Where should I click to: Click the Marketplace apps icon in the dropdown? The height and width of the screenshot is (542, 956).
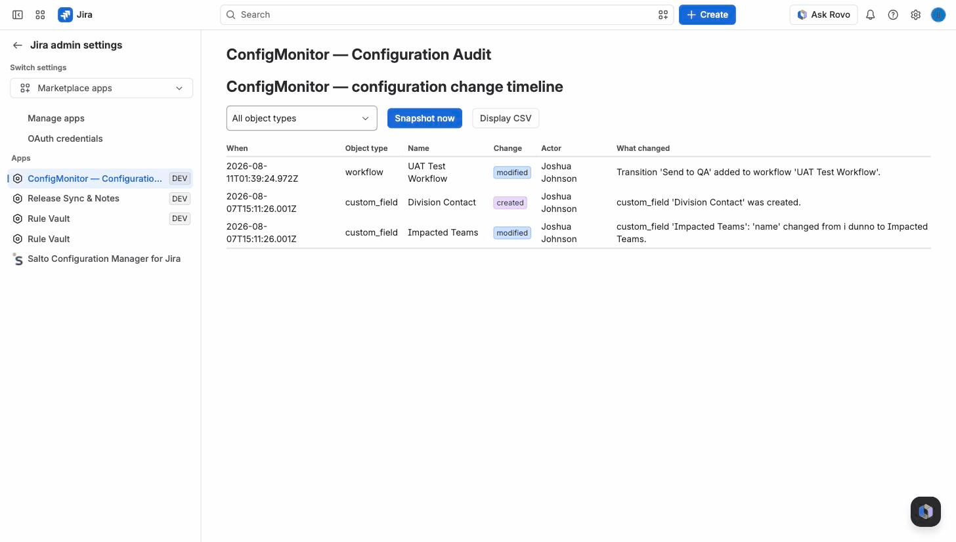25,88
